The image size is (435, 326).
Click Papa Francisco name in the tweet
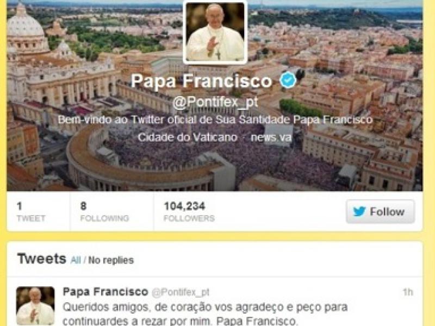pos(105,292)
